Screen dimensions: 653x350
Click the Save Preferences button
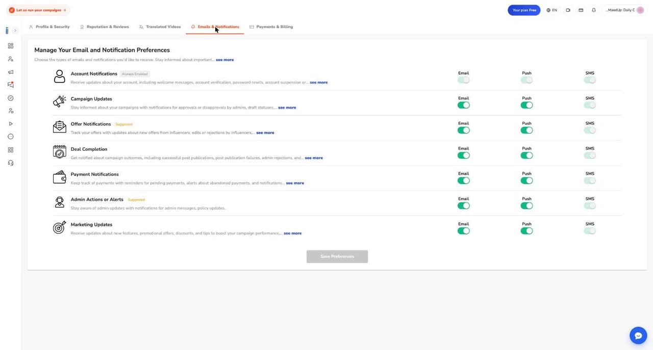pos(337,256)
